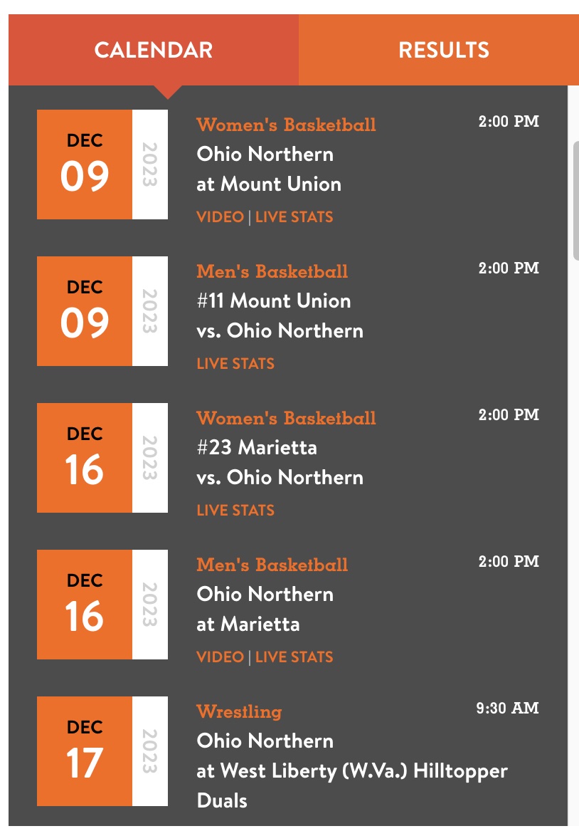Click the Men's Basketball heading for Dec 16

tap(272, 565)
